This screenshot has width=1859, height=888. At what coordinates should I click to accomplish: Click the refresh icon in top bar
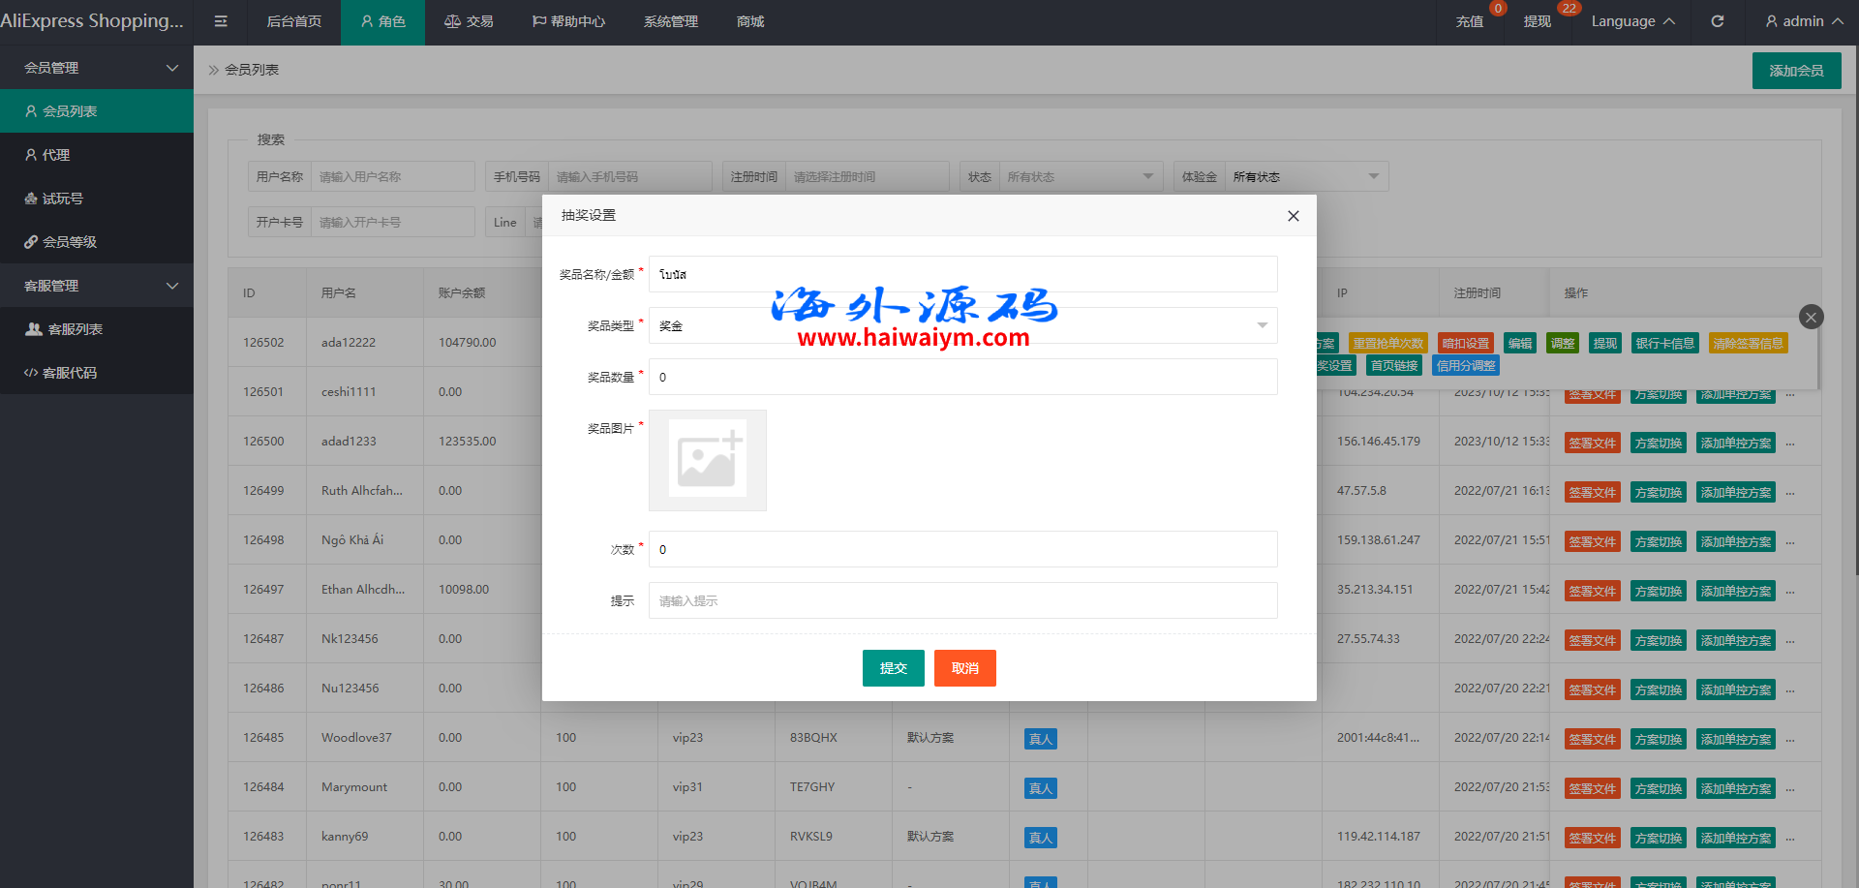1717,21
